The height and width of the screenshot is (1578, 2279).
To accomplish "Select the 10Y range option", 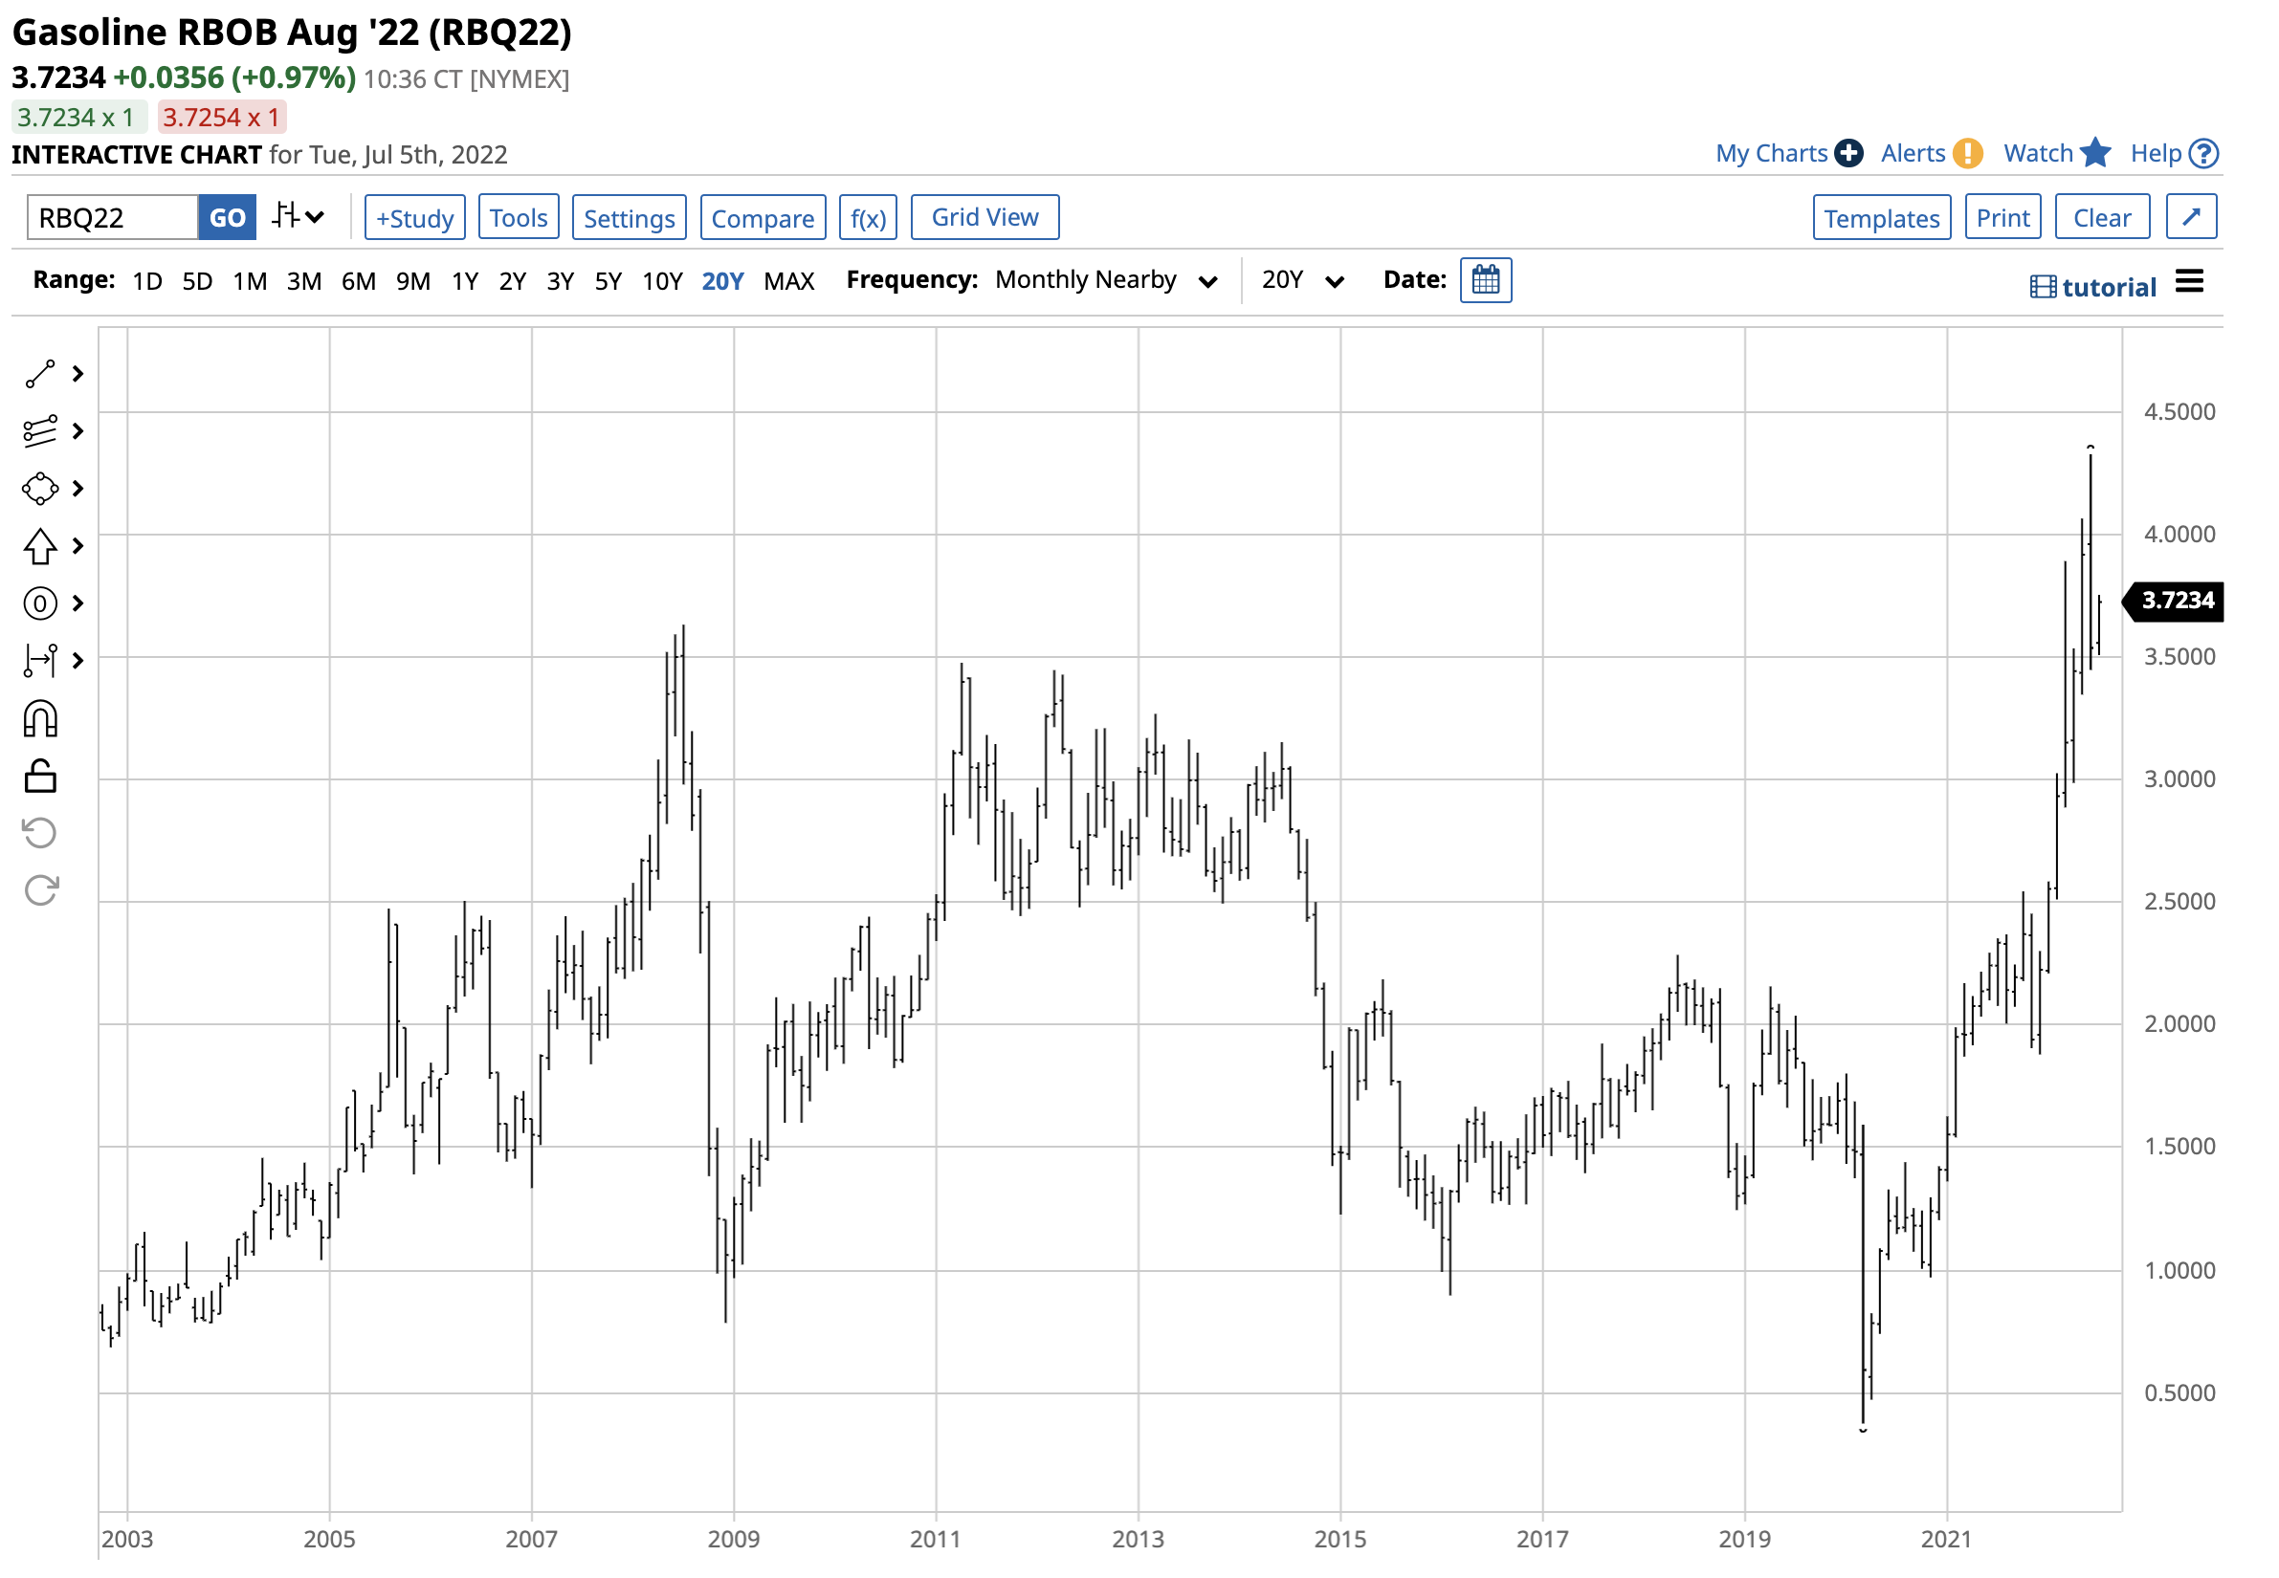I will pyautogui.click(x=662, y=282).
